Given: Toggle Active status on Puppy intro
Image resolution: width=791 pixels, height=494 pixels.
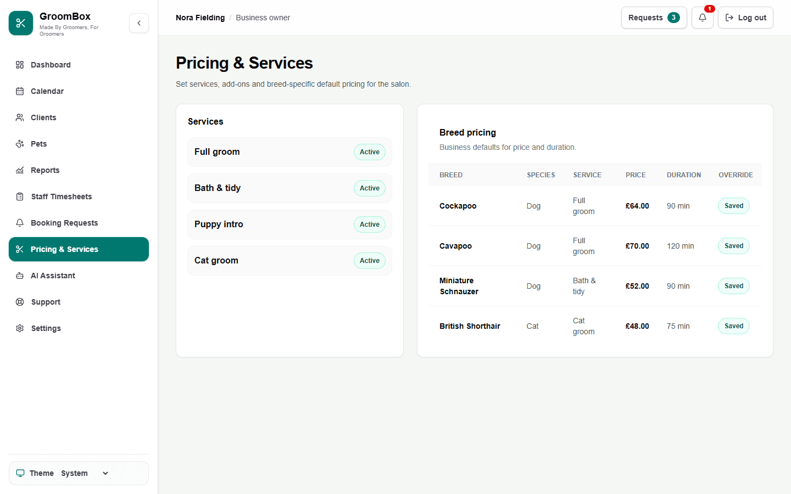Looking at the screenshot, I should point(370,224).
